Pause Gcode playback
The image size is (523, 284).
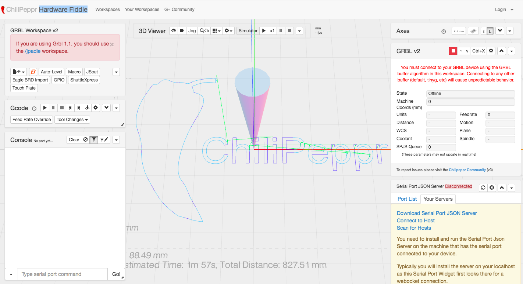pos(53,108)
